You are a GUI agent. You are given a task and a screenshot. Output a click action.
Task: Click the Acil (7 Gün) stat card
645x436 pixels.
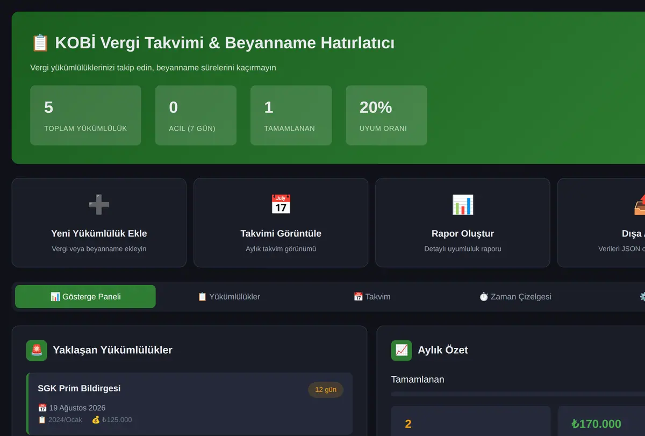pos(196,115)
